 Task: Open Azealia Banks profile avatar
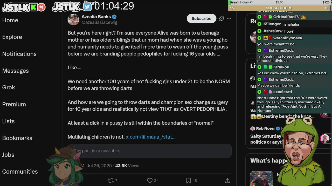point(73,19)
